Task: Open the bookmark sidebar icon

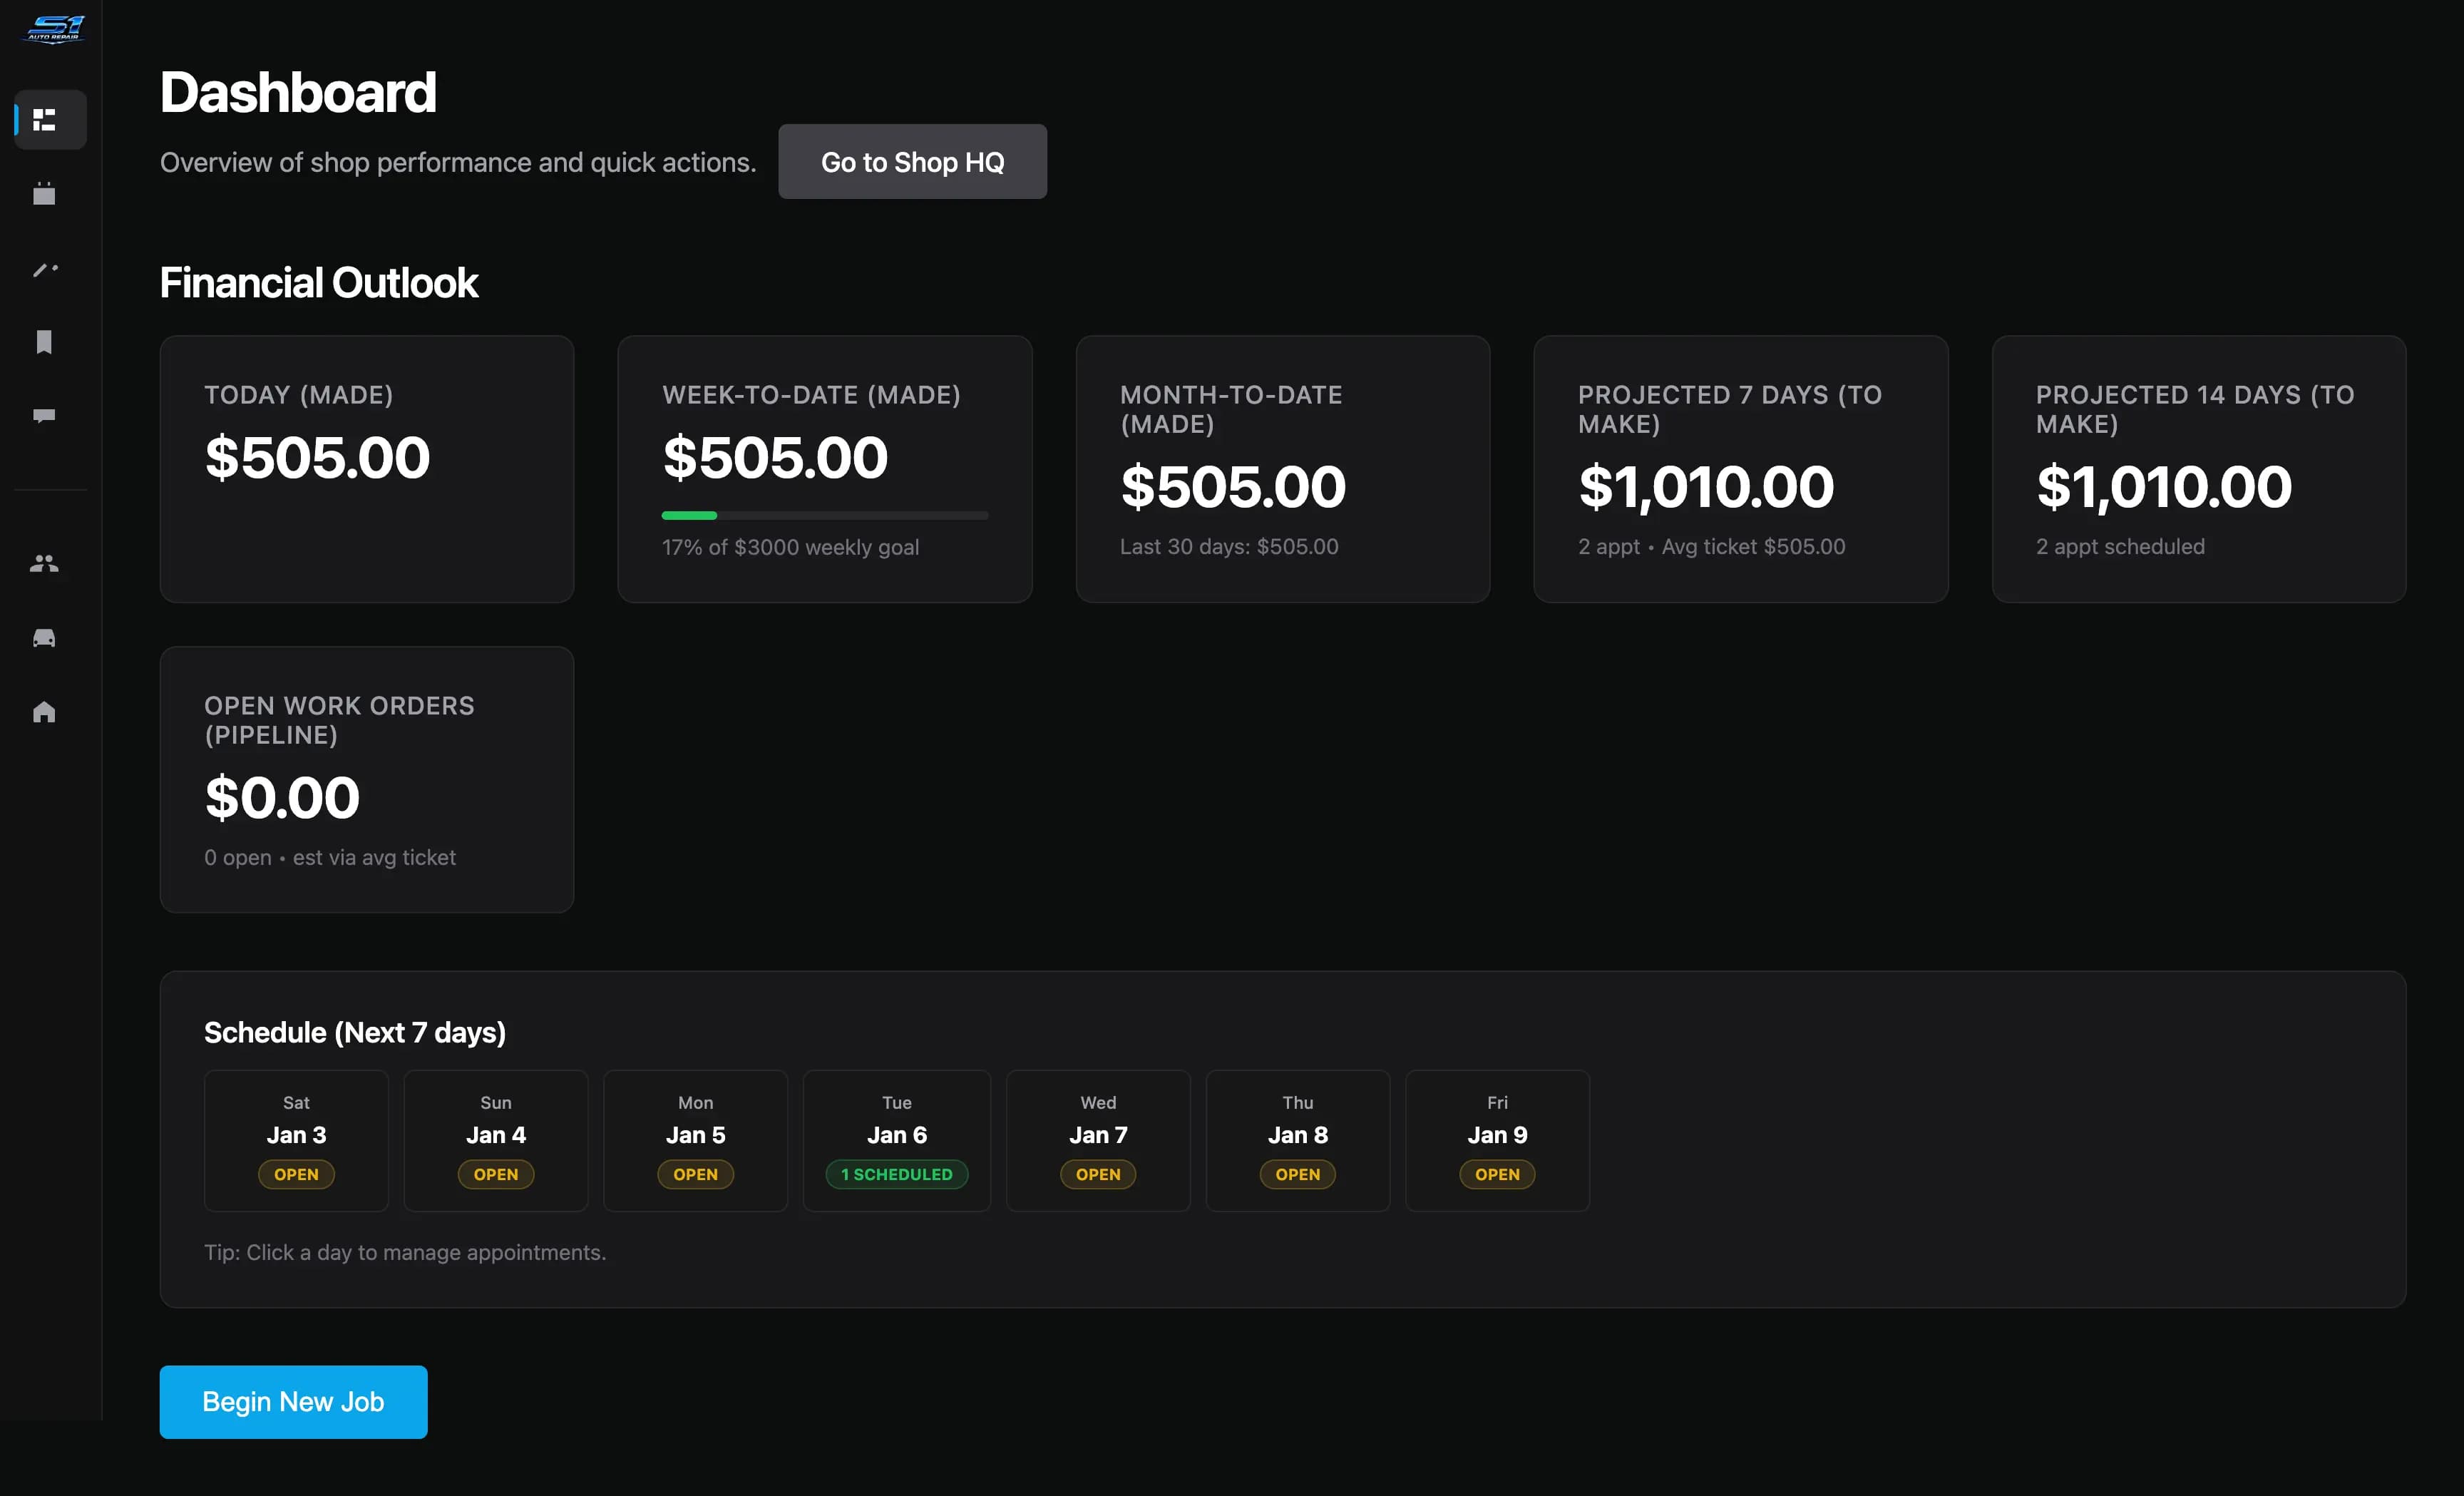Action: tap(45, 342)
